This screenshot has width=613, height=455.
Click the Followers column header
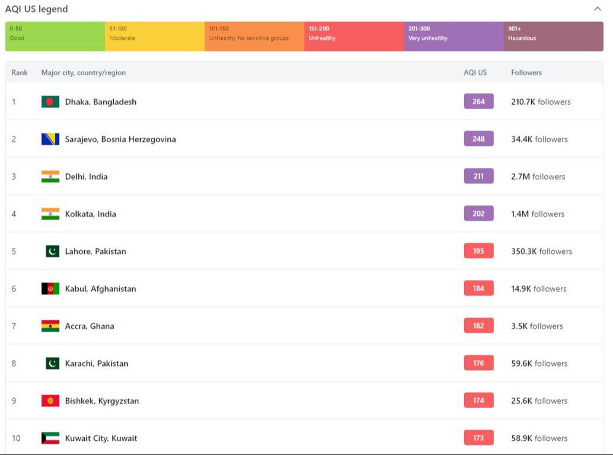pos(526,72)
